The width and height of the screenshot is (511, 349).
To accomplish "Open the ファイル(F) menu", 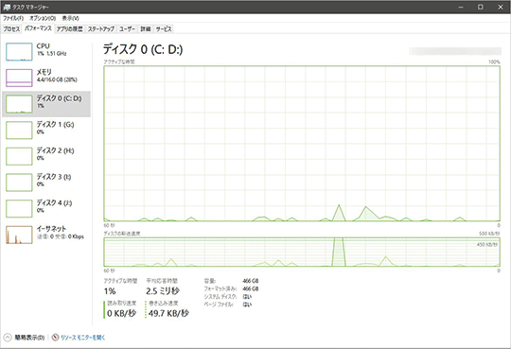I will [13, 18].
